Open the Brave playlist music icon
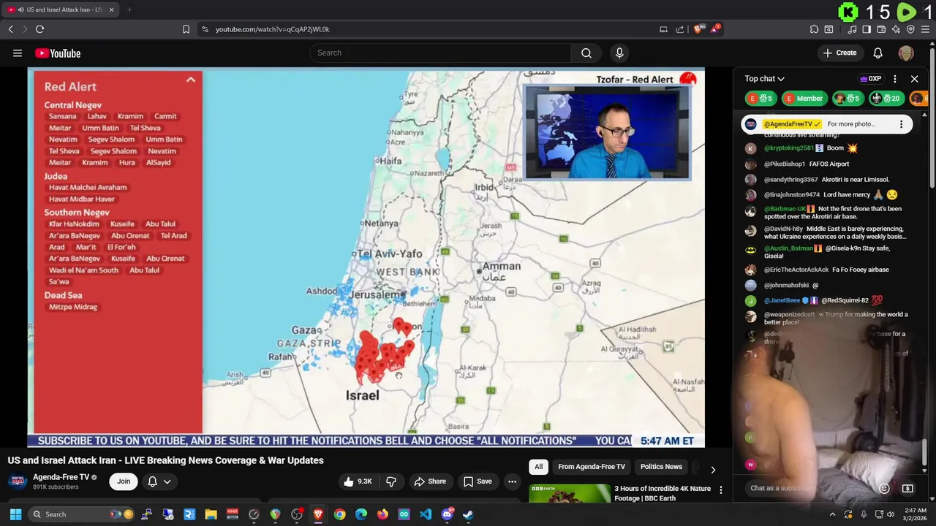This screenshot has height=526, width=936. 852,29
